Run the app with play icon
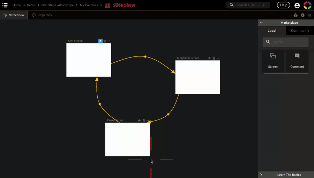 [x=302, y=15]
